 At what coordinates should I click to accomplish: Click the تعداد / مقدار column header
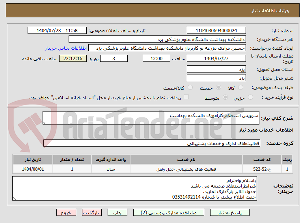(72, 160)
